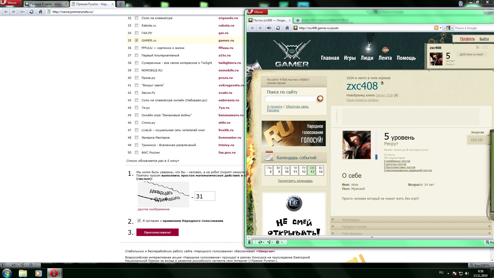Open the Главная menu item

pos(330,58)
